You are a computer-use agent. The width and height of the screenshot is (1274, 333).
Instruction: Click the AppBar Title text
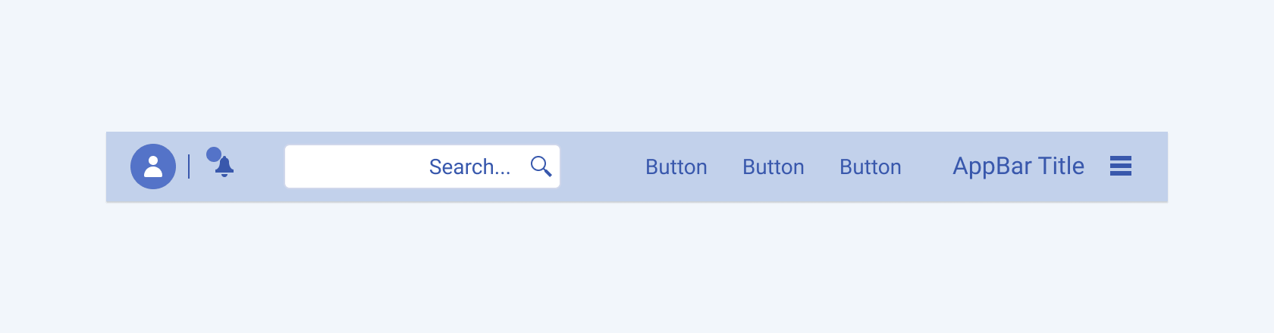(1018, 166)
